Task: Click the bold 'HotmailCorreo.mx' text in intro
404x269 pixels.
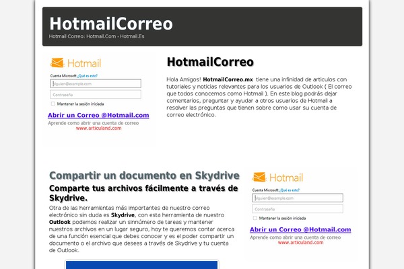Action: [228, 79]
